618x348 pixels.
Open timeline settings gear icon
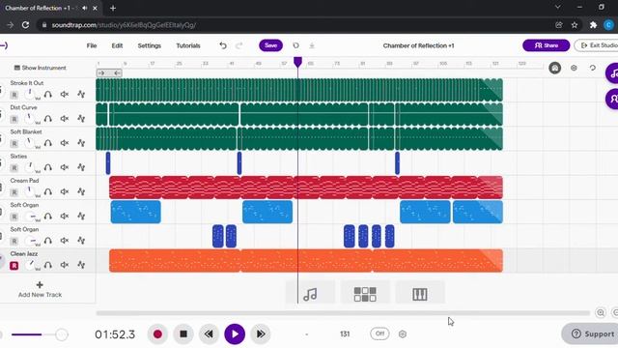(574, 68)
